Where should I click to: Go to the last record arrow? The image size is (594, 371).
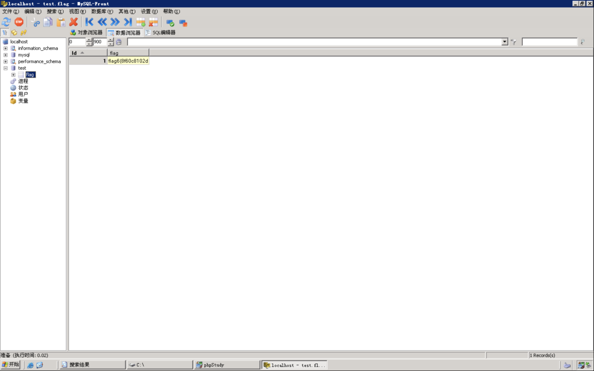(x=127, y=22)
